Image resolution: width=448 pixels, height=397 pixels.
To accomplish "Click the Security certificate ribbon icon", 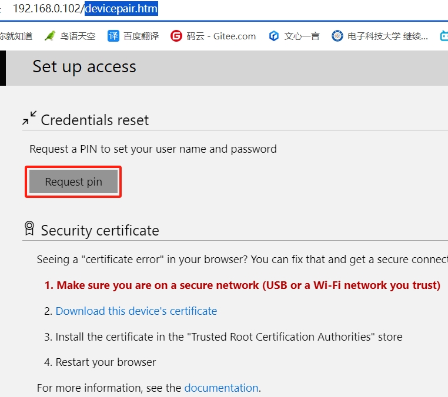I will [x=29, y=228].
